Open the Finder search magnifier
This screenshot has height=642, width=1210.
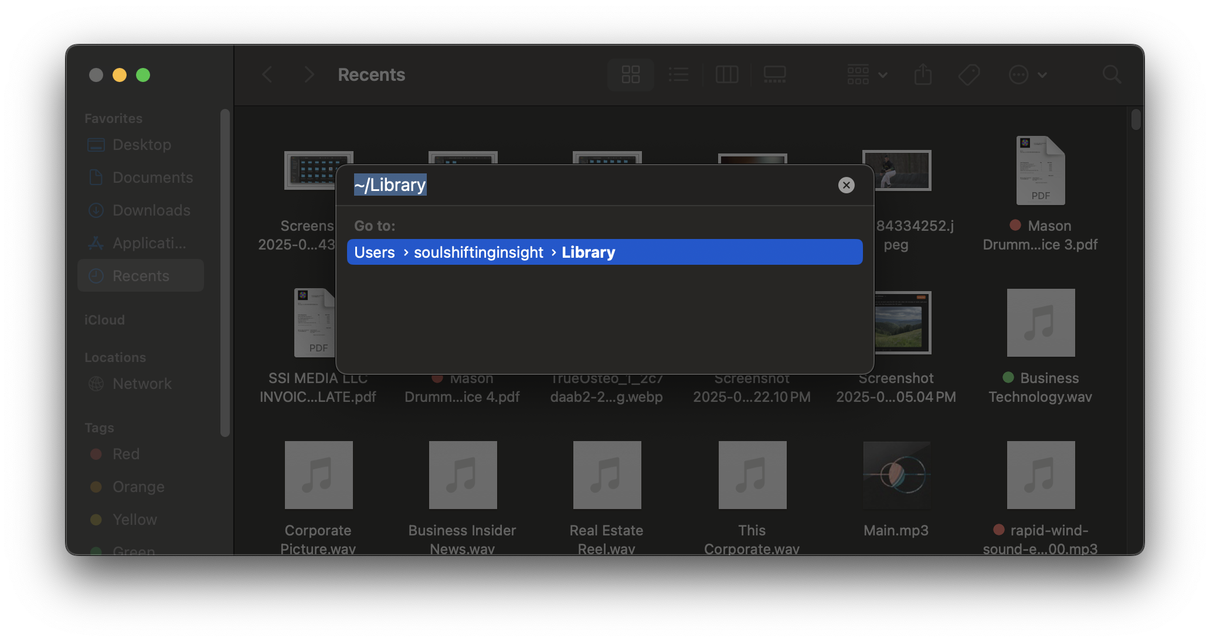tap(1112, 75)
